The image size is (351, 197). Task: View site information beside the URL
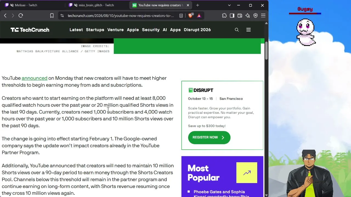[62, 16]
